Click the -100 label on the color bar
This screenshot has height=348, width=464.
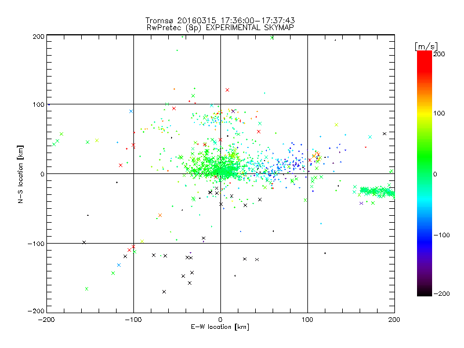(441, 235)
